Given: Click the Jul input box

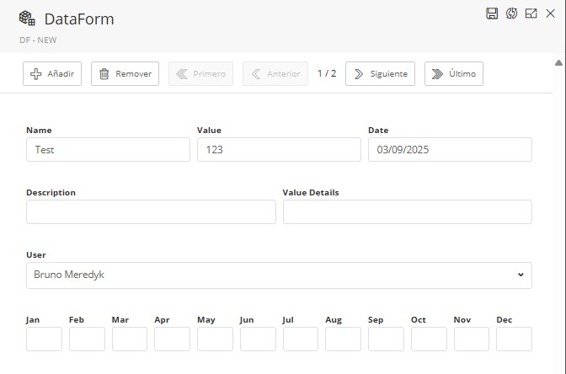Looking at the screenshot, I should (301, 339).
